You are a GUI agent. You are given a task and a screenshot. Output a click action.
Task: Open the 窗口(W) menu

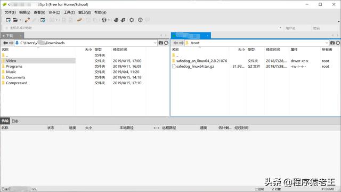point(84,12)
